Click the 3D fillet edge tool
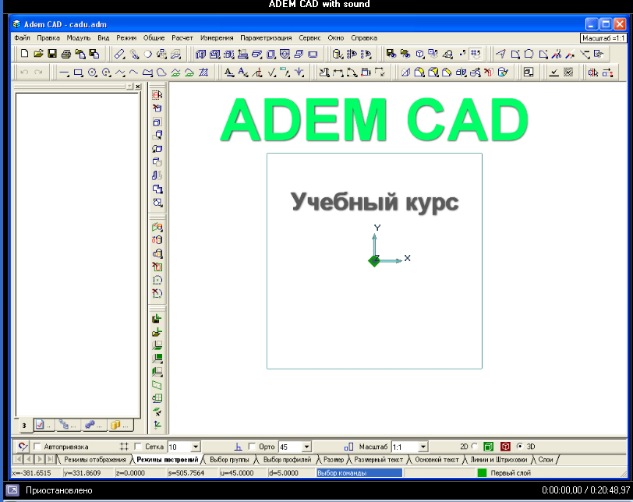The image size is (633, 502). (419, 72)
